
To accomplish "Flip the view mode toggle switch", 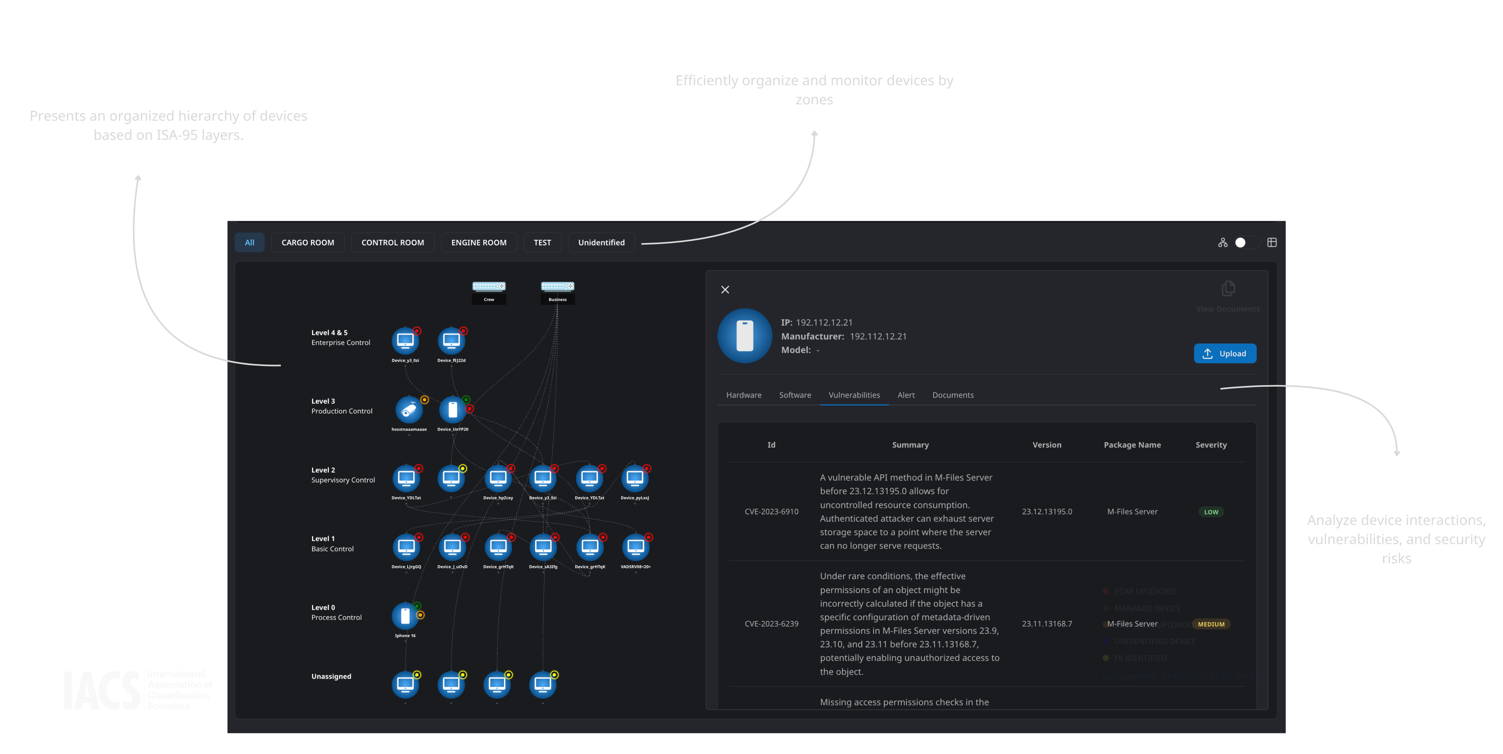I will click(1241, 242).
